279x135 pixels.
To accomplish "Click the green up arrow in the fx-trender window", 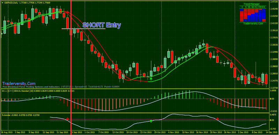I will pos(151,121).
